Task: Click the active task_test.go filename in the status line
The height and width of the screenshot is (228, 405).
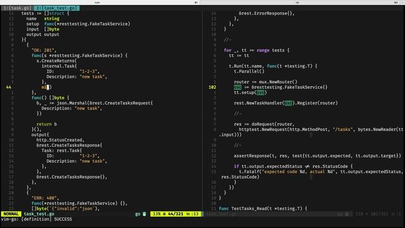Action: pyautogui.click(x=39, y=214)
